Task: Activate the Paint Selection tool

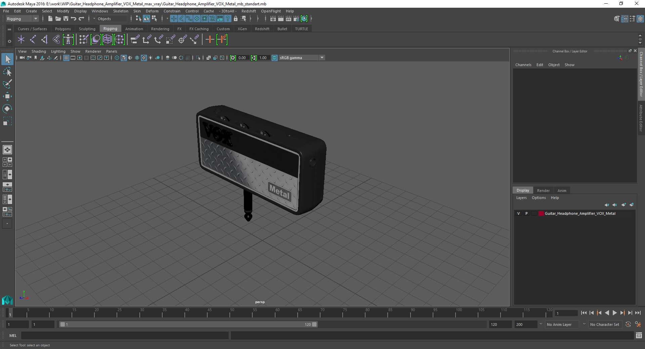Action: (x=7, y=84)
